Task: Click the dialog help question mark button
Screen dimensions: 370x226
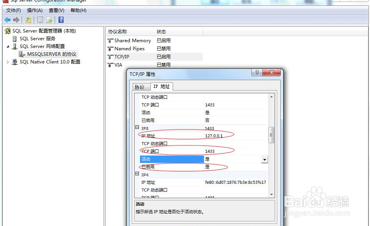Action: click(x=257, y=72)
